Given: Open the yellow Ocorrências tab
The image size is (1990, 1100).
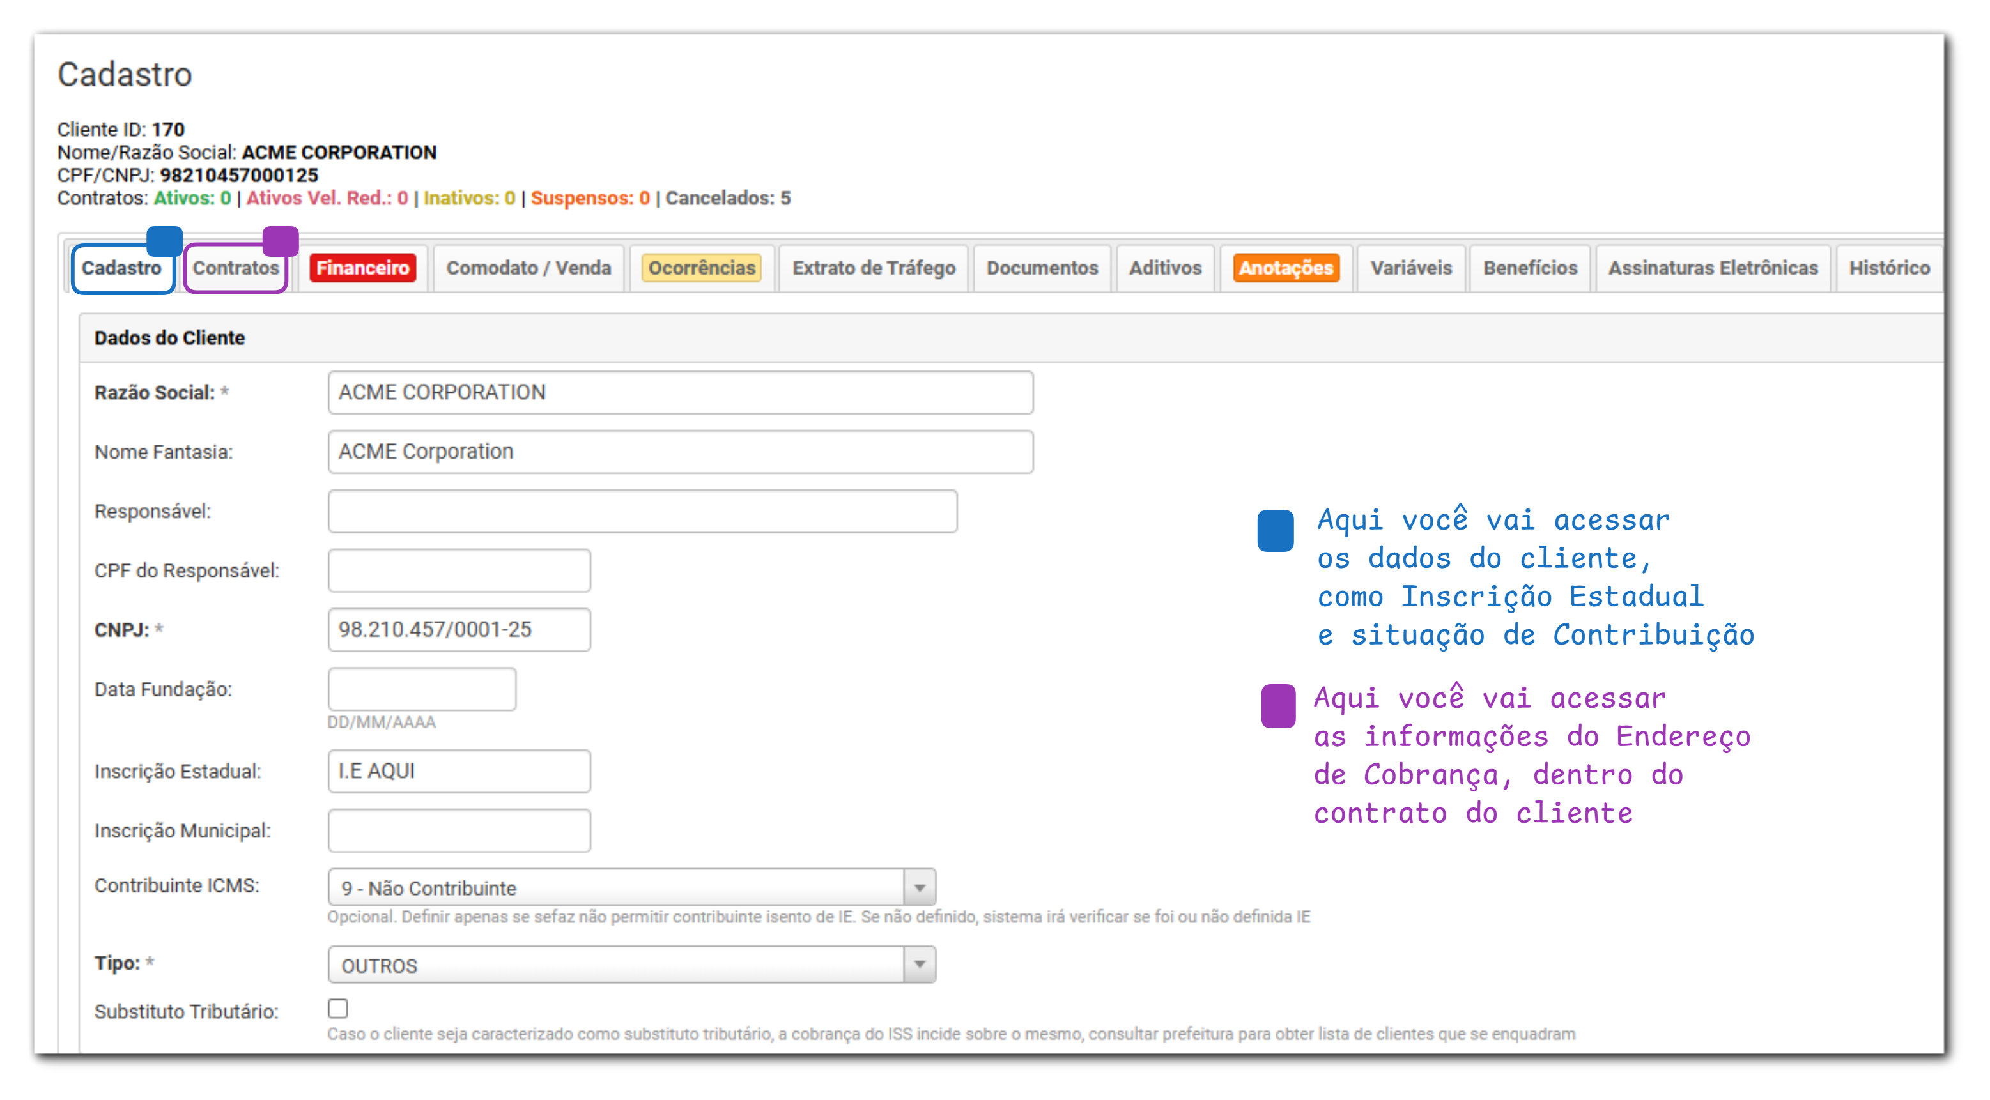Looking at the screenshot, I should (x=702, y=268).
